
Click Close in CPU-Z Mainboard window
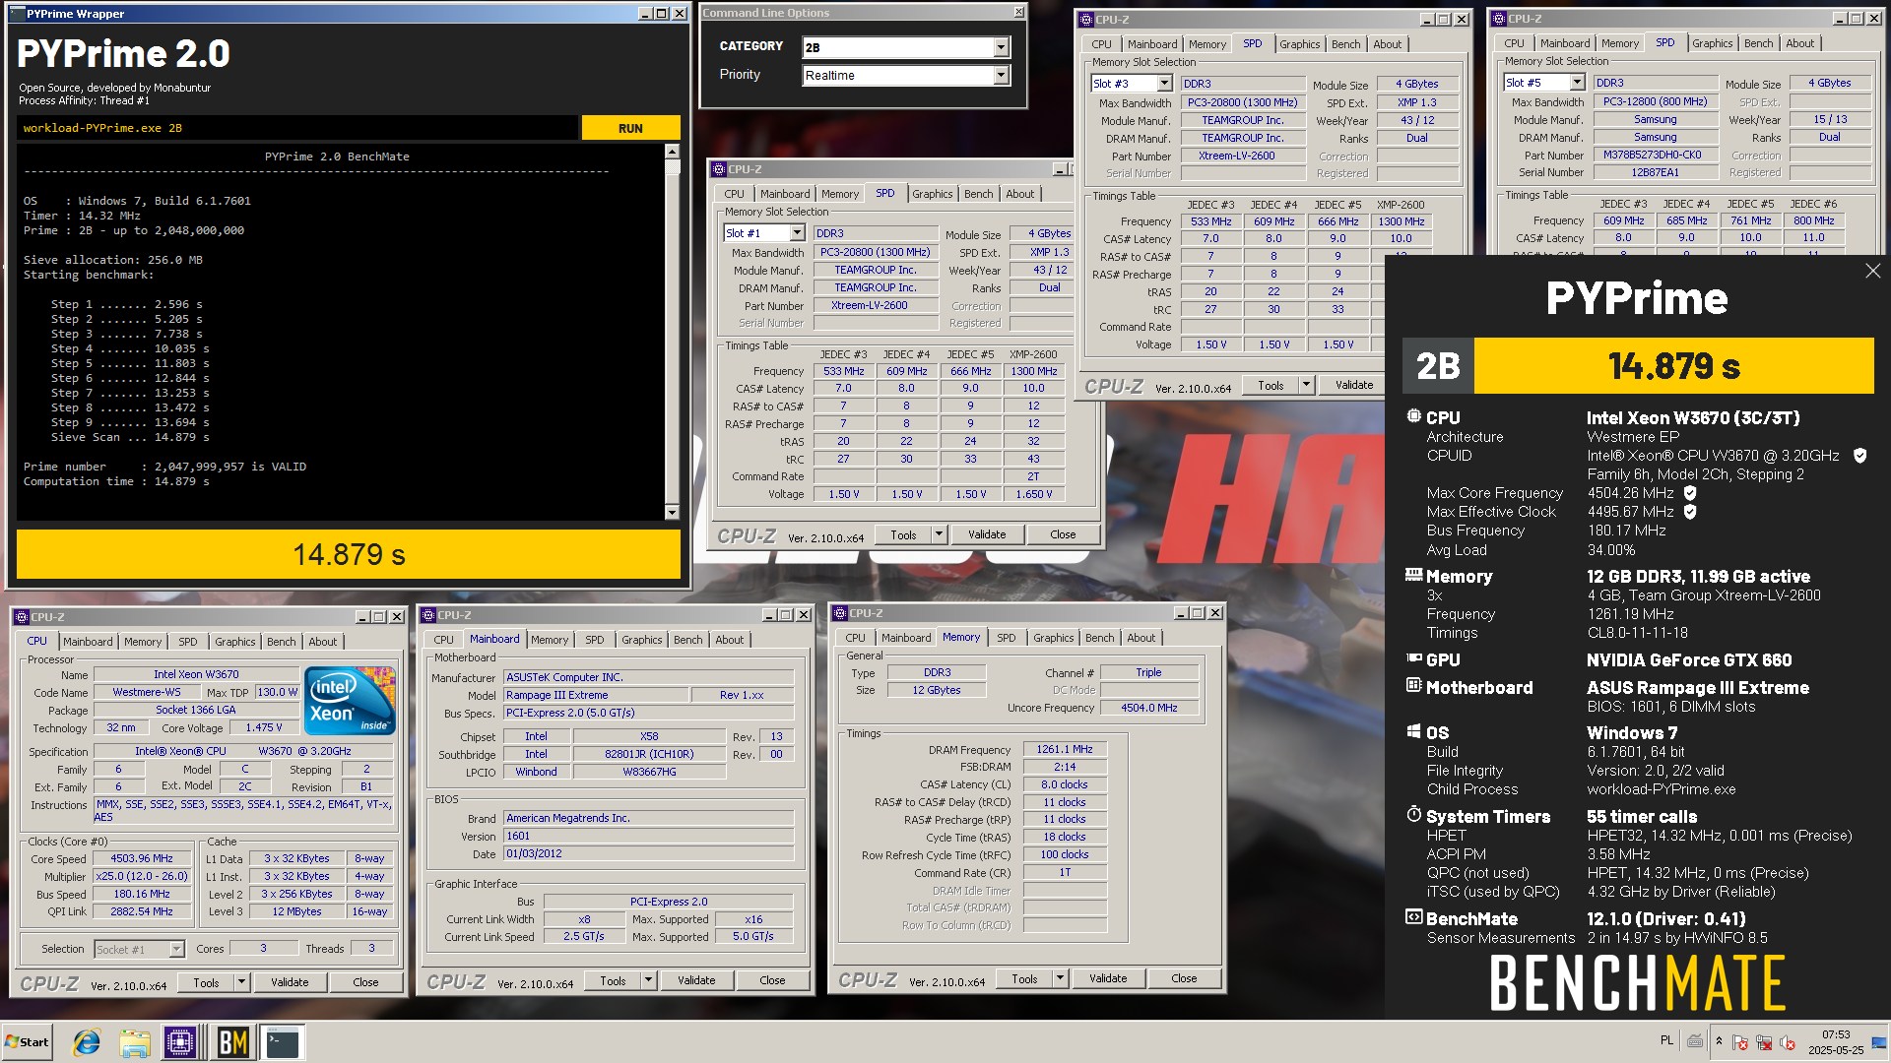772,980
